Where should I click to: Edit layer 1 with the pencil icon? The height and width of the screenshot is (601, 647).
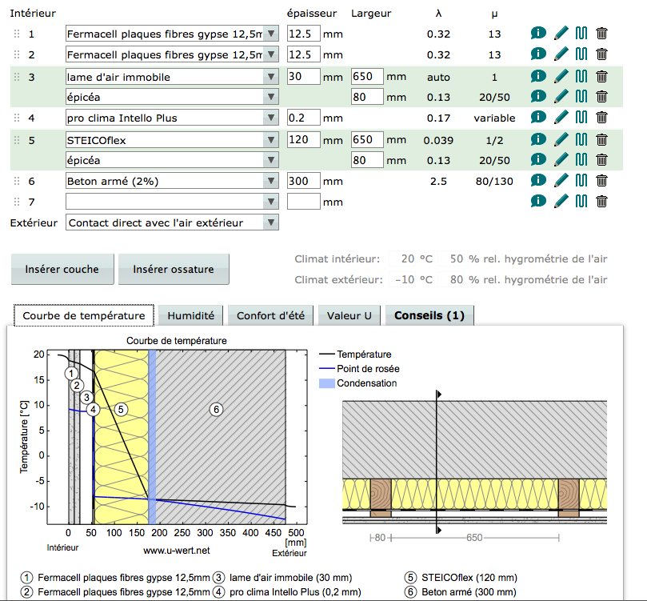point(561,33)
